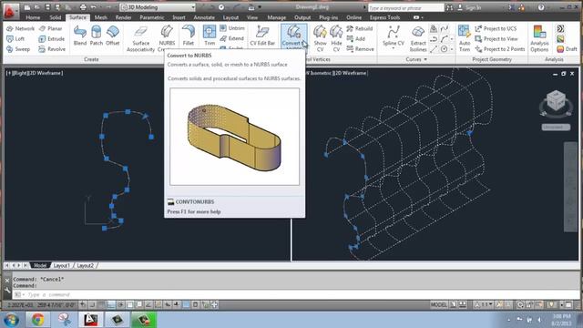Select the Network surface tool
This screenshot has width=583, height=328.
[x=20, y=28]
